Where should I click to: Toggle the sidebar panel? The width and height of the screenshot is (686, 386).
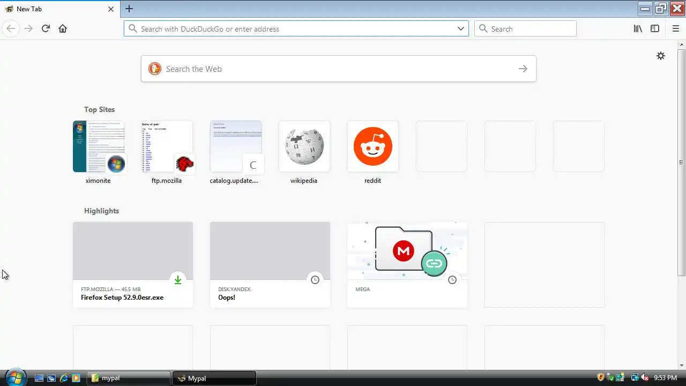pyautogui.click(x=655, y=29)
